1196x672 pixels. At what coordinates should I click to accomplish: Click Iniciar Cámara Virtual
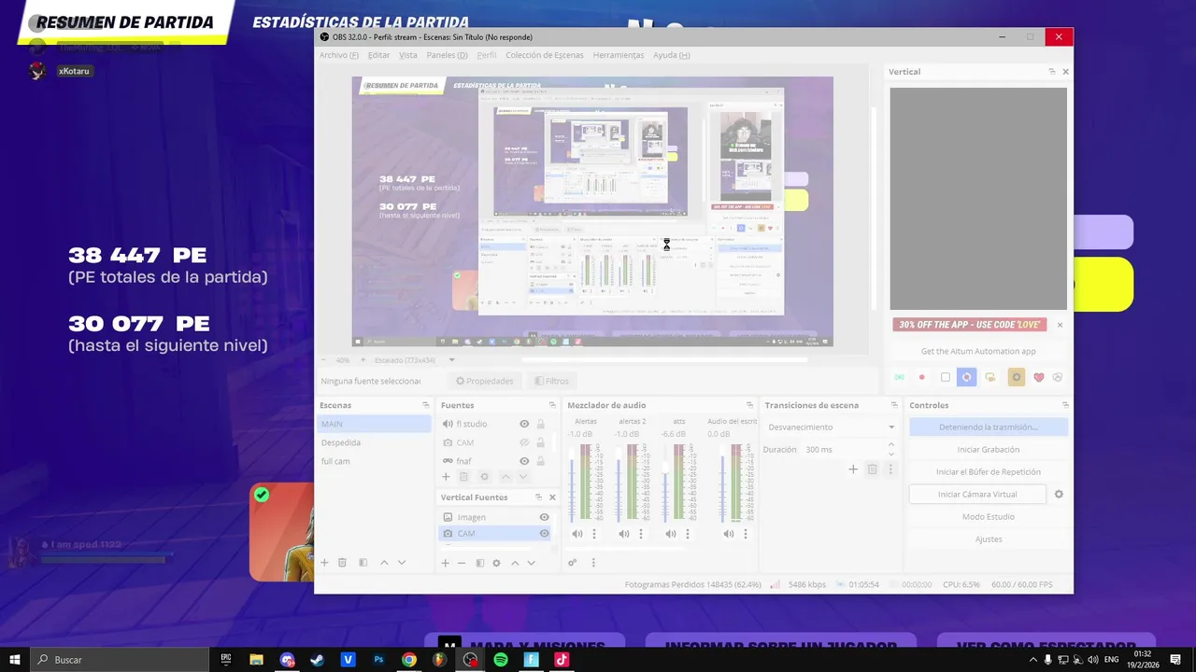pos(977,494)
